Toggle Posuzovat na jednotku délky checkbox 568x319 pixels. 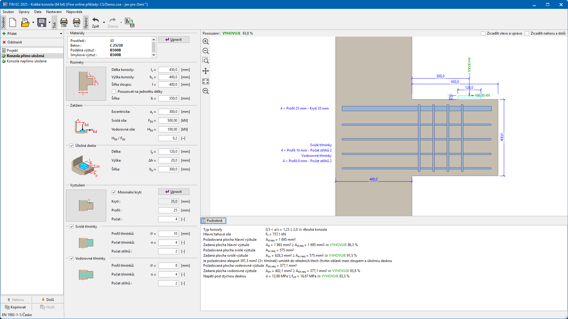pos(114,92)
